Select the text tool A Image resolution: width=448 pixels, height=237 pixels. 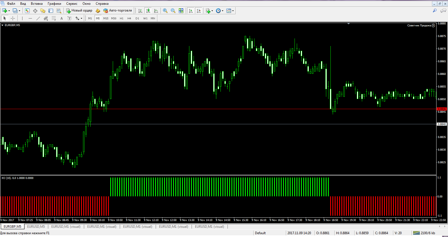[x=61, y=18]
